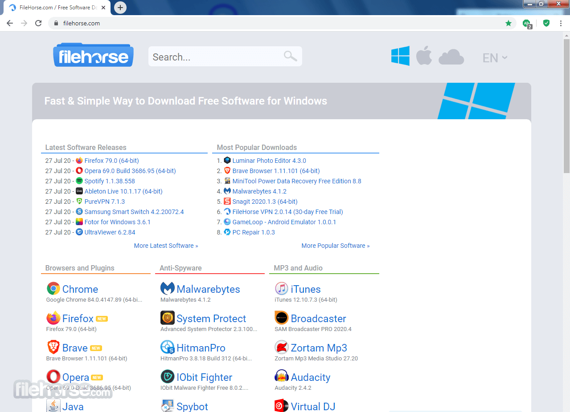
Task: Open Snagit 2020.1.3 (64-bit) link
Action: pos(265,202)
